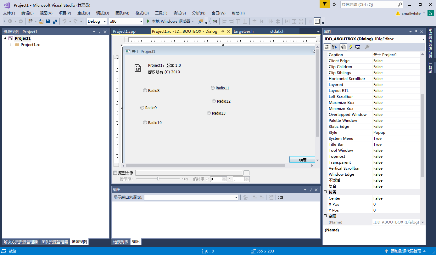The image size is (436, 255).
Task: Open the 调试(D) menu
Action: pos(103,13)
